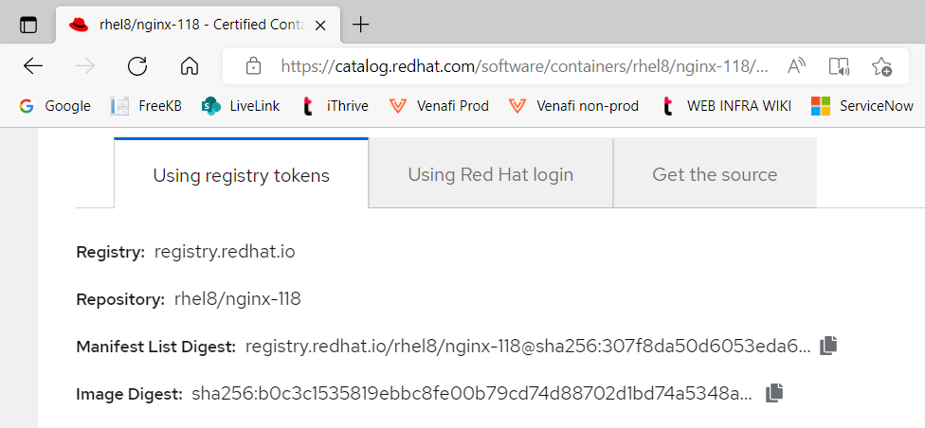This screenshot has height=428, width=925.
Task: Go to the browser home page
Action: (190, 66)
